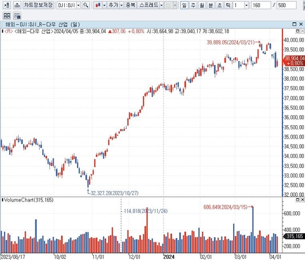Select the 분 (minute) period toggle

(x=210, y=5)
